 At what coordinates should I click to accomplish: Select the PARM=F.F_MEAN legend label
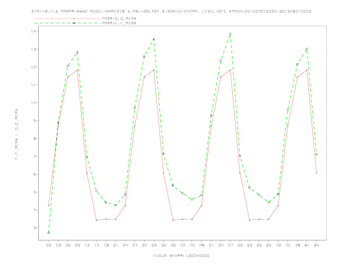(119, 23)
